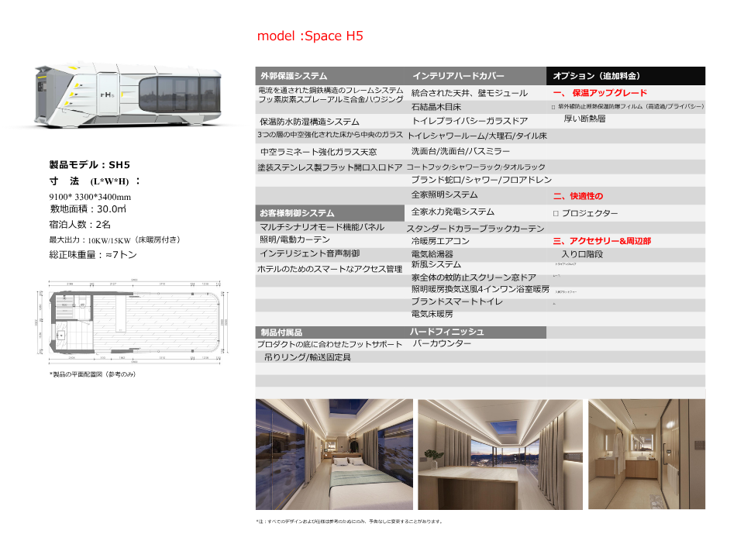Open the floor plan layout drawing
The image size is (744, 558).
(x=133, y=322)
